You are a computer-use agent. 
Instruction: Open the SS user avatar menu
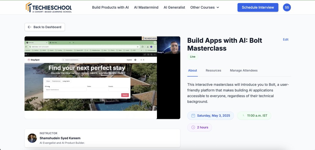click(x=287, y=7)
